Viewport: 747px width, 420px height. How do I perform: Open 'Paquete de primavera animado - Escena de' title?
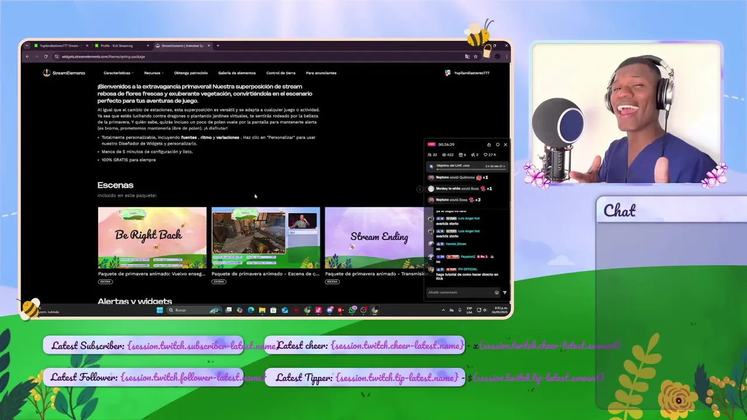[266, 274]
